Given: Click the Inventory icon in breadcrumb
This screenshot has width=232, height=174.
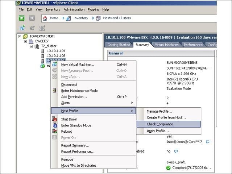Looking at the screenshot, I should (69, 18).
